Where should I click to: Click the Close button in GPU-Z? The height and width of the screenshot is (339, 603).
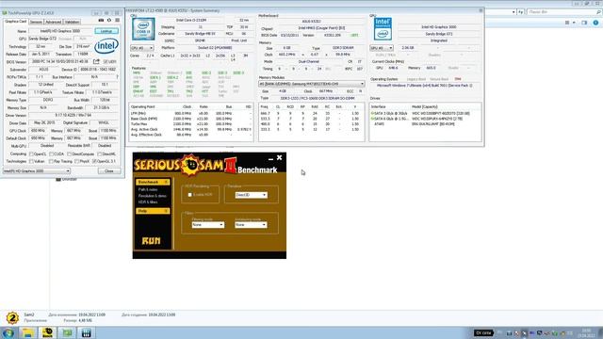click(109, 171)
